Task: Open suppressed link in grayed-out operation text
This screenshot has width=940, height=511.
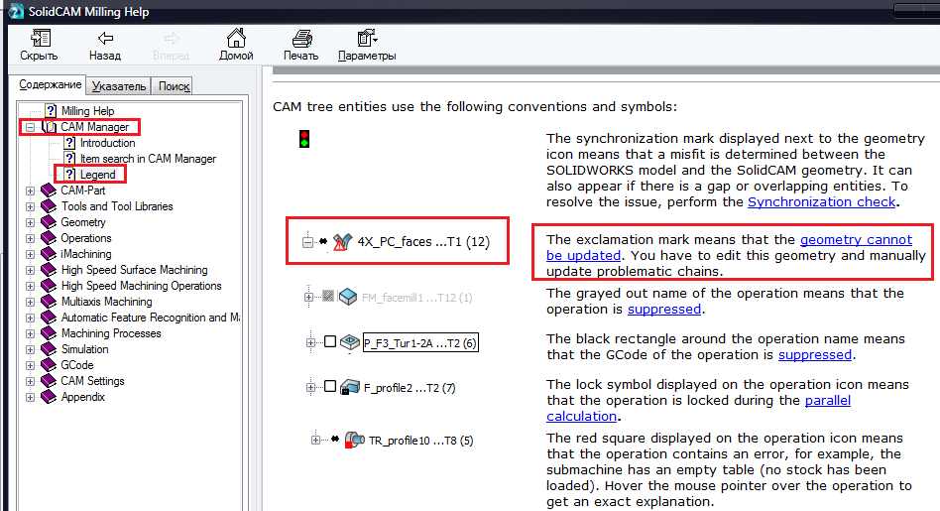Action: pos(663,309)
